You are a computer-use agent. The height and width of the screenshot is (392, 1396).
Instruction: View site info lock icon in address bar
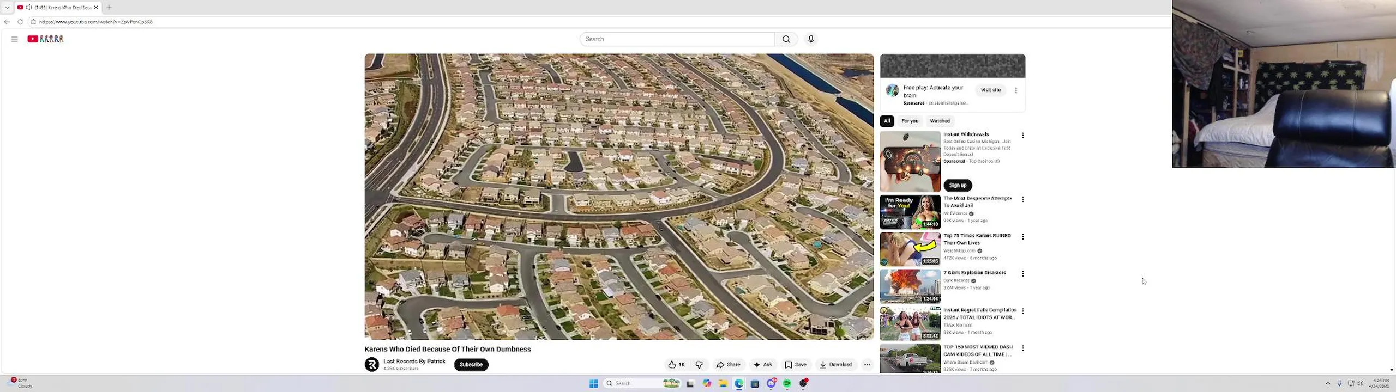point(33,22)
